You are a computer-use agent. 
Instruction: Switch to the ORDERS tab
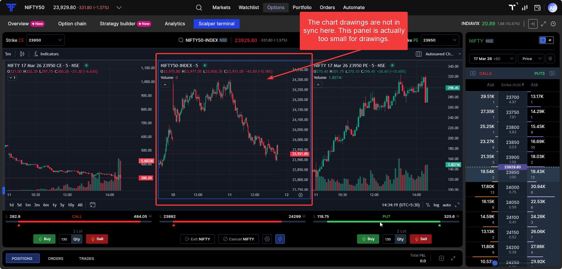[56, 258]
